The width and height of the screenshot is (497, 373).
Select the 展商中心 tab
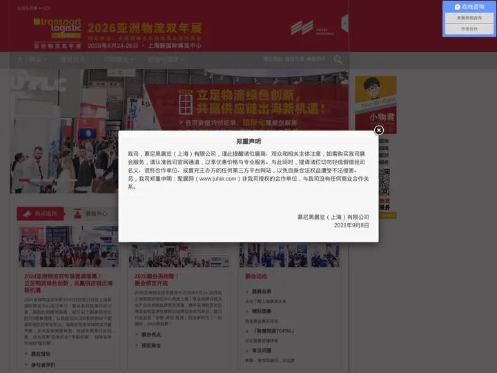tap(90, 213)
